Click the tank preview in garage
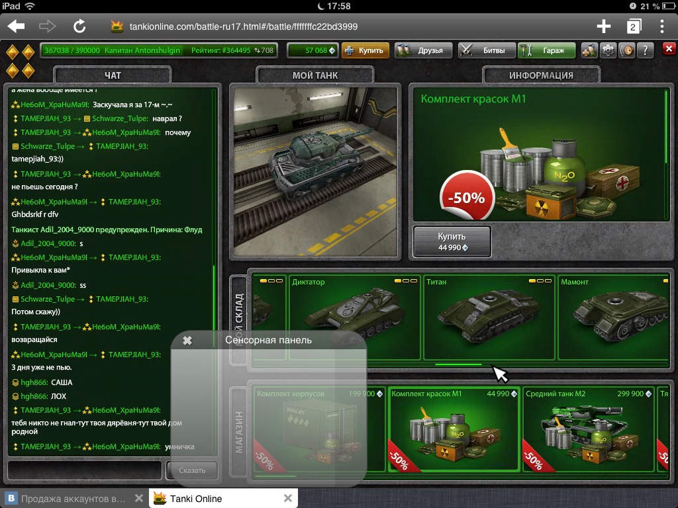The width and height of the screenshot is (678, 508). (x=315, y=172)
